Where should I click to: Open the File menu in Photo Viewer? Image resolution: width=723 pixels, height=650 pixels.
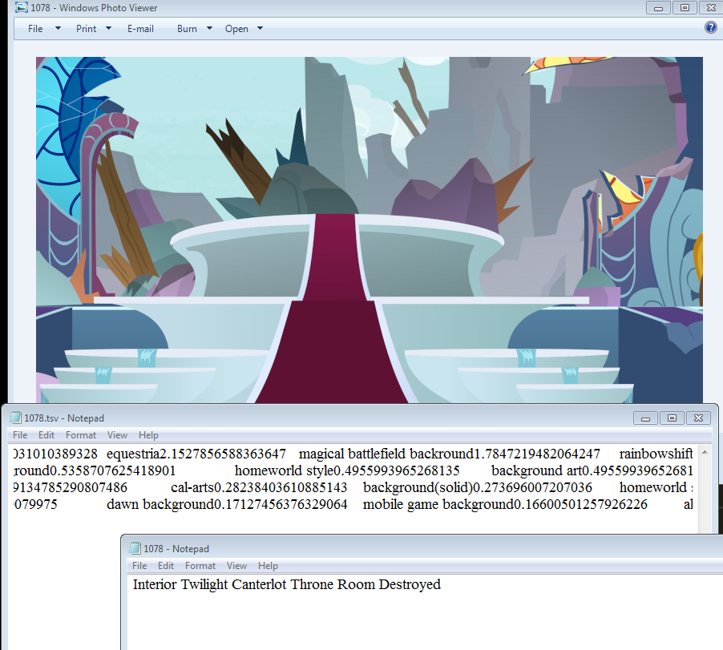(x=35, y=29)
